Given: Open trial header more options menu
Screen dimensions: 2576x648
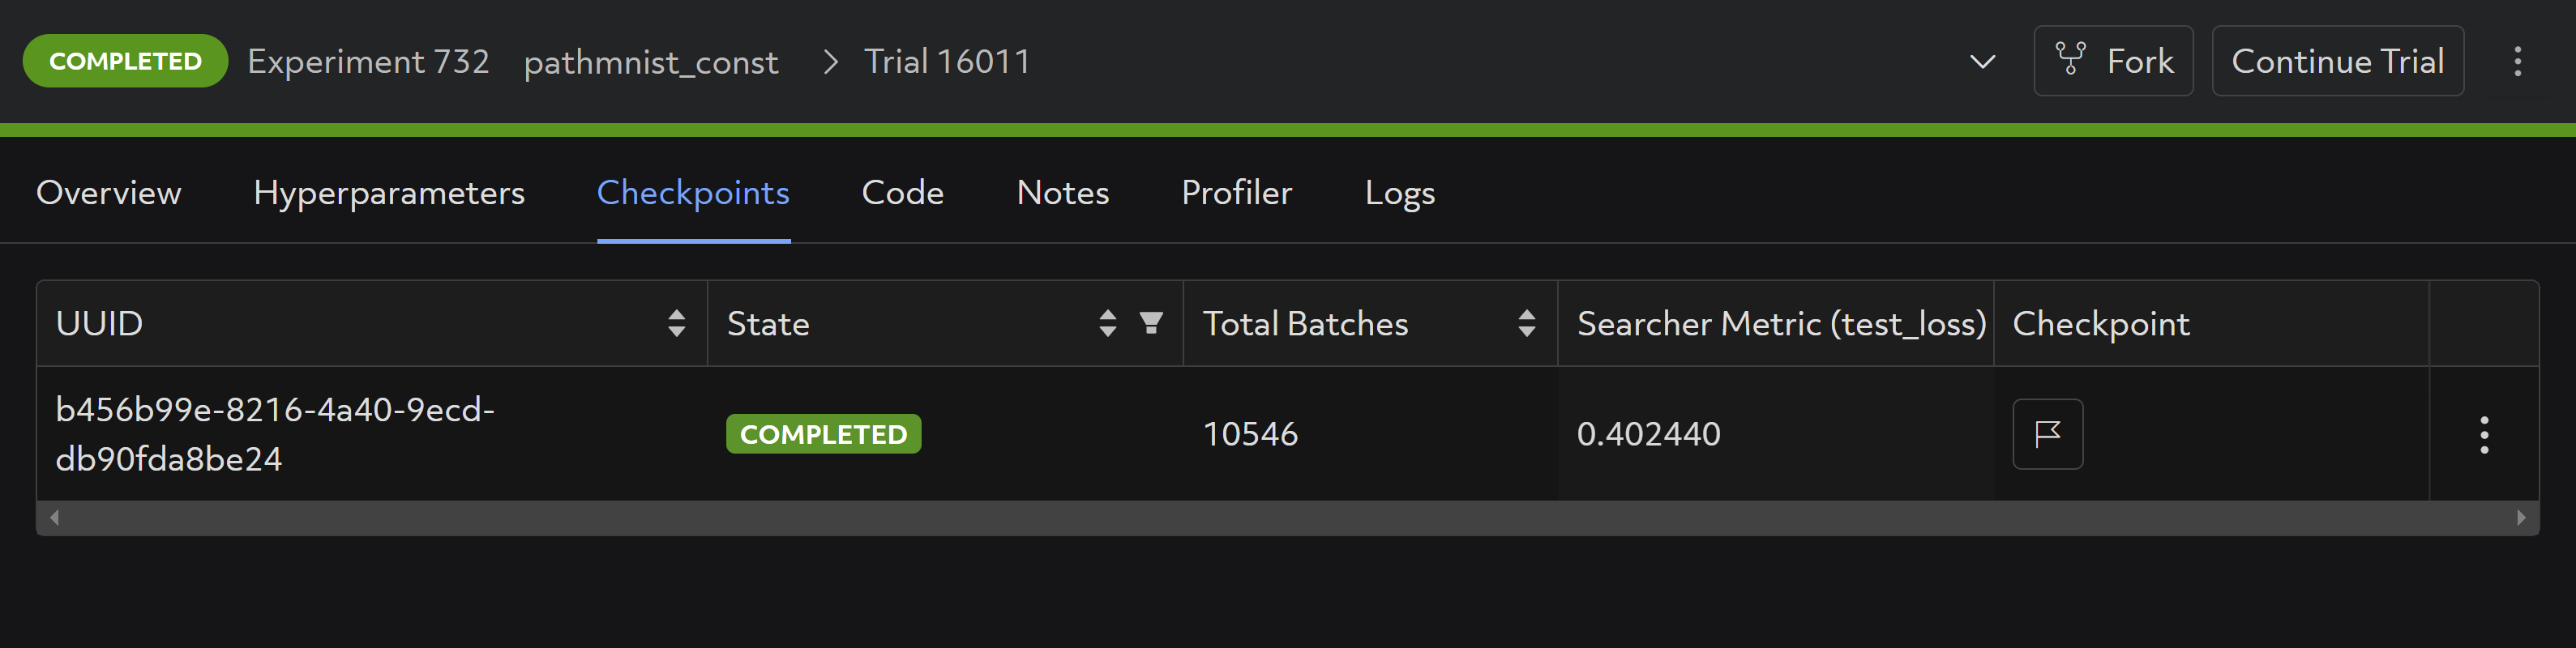Looking at the screenshot, I should (2518, 61).
